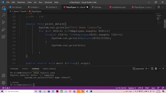Open the Search view in activity bar

[3, 15]
